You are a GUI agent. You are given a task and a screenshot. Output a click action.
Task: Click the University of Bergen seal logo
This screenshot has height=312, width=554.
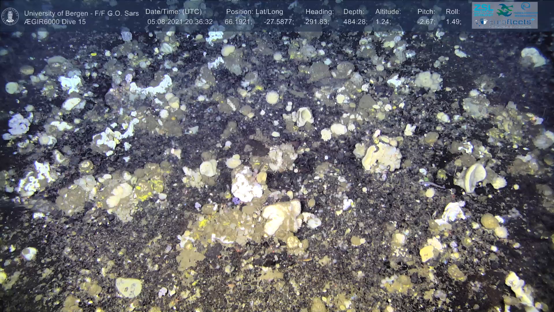tap(10, 16)
